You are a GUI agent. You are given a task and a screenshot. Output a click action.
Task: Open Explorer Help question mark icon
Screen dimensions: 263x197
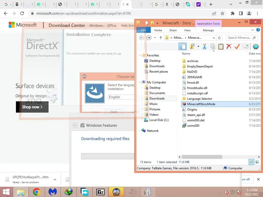click(258, 30)
